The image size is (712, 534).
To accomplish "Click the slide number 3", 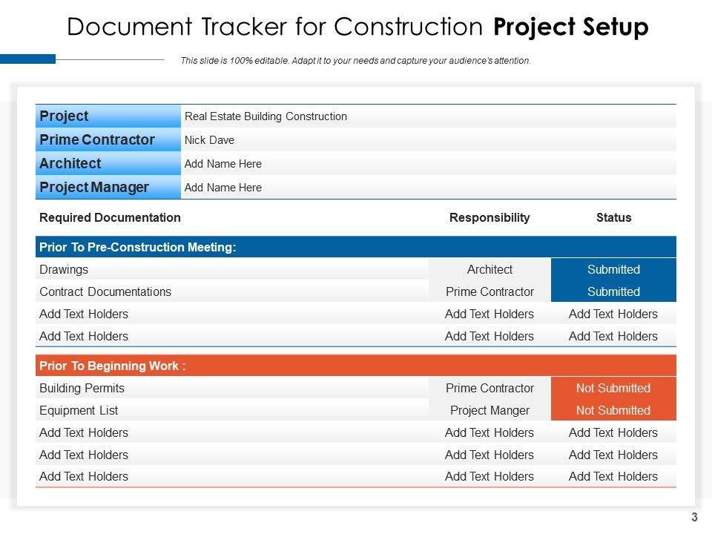I will [x=695, y=518].
